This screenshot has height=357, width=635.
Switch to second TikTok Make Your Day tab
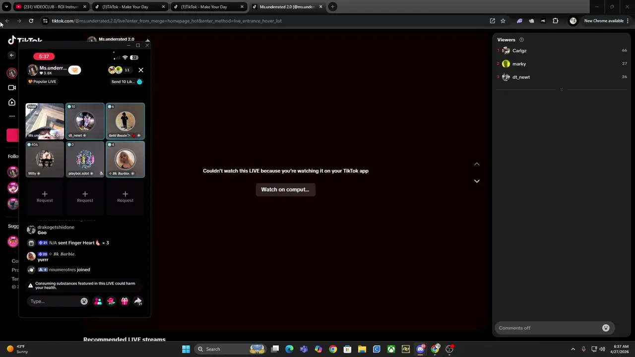click(x=207, y=7)
